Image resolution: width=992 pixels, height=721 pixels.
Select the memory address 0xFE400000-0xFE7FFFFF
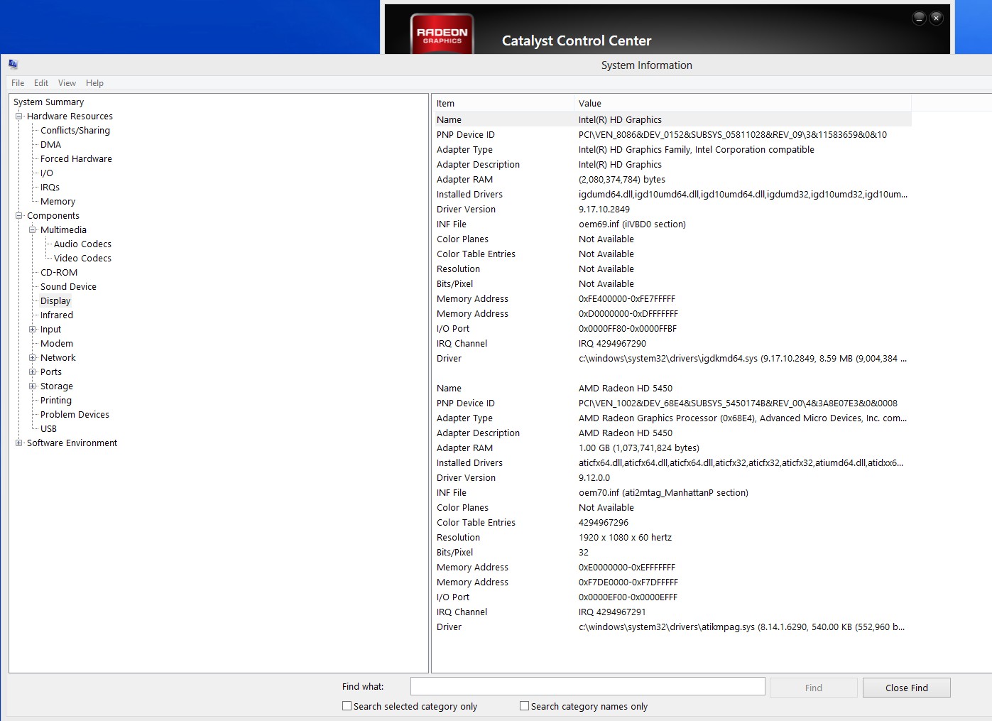tap(627, 298)
